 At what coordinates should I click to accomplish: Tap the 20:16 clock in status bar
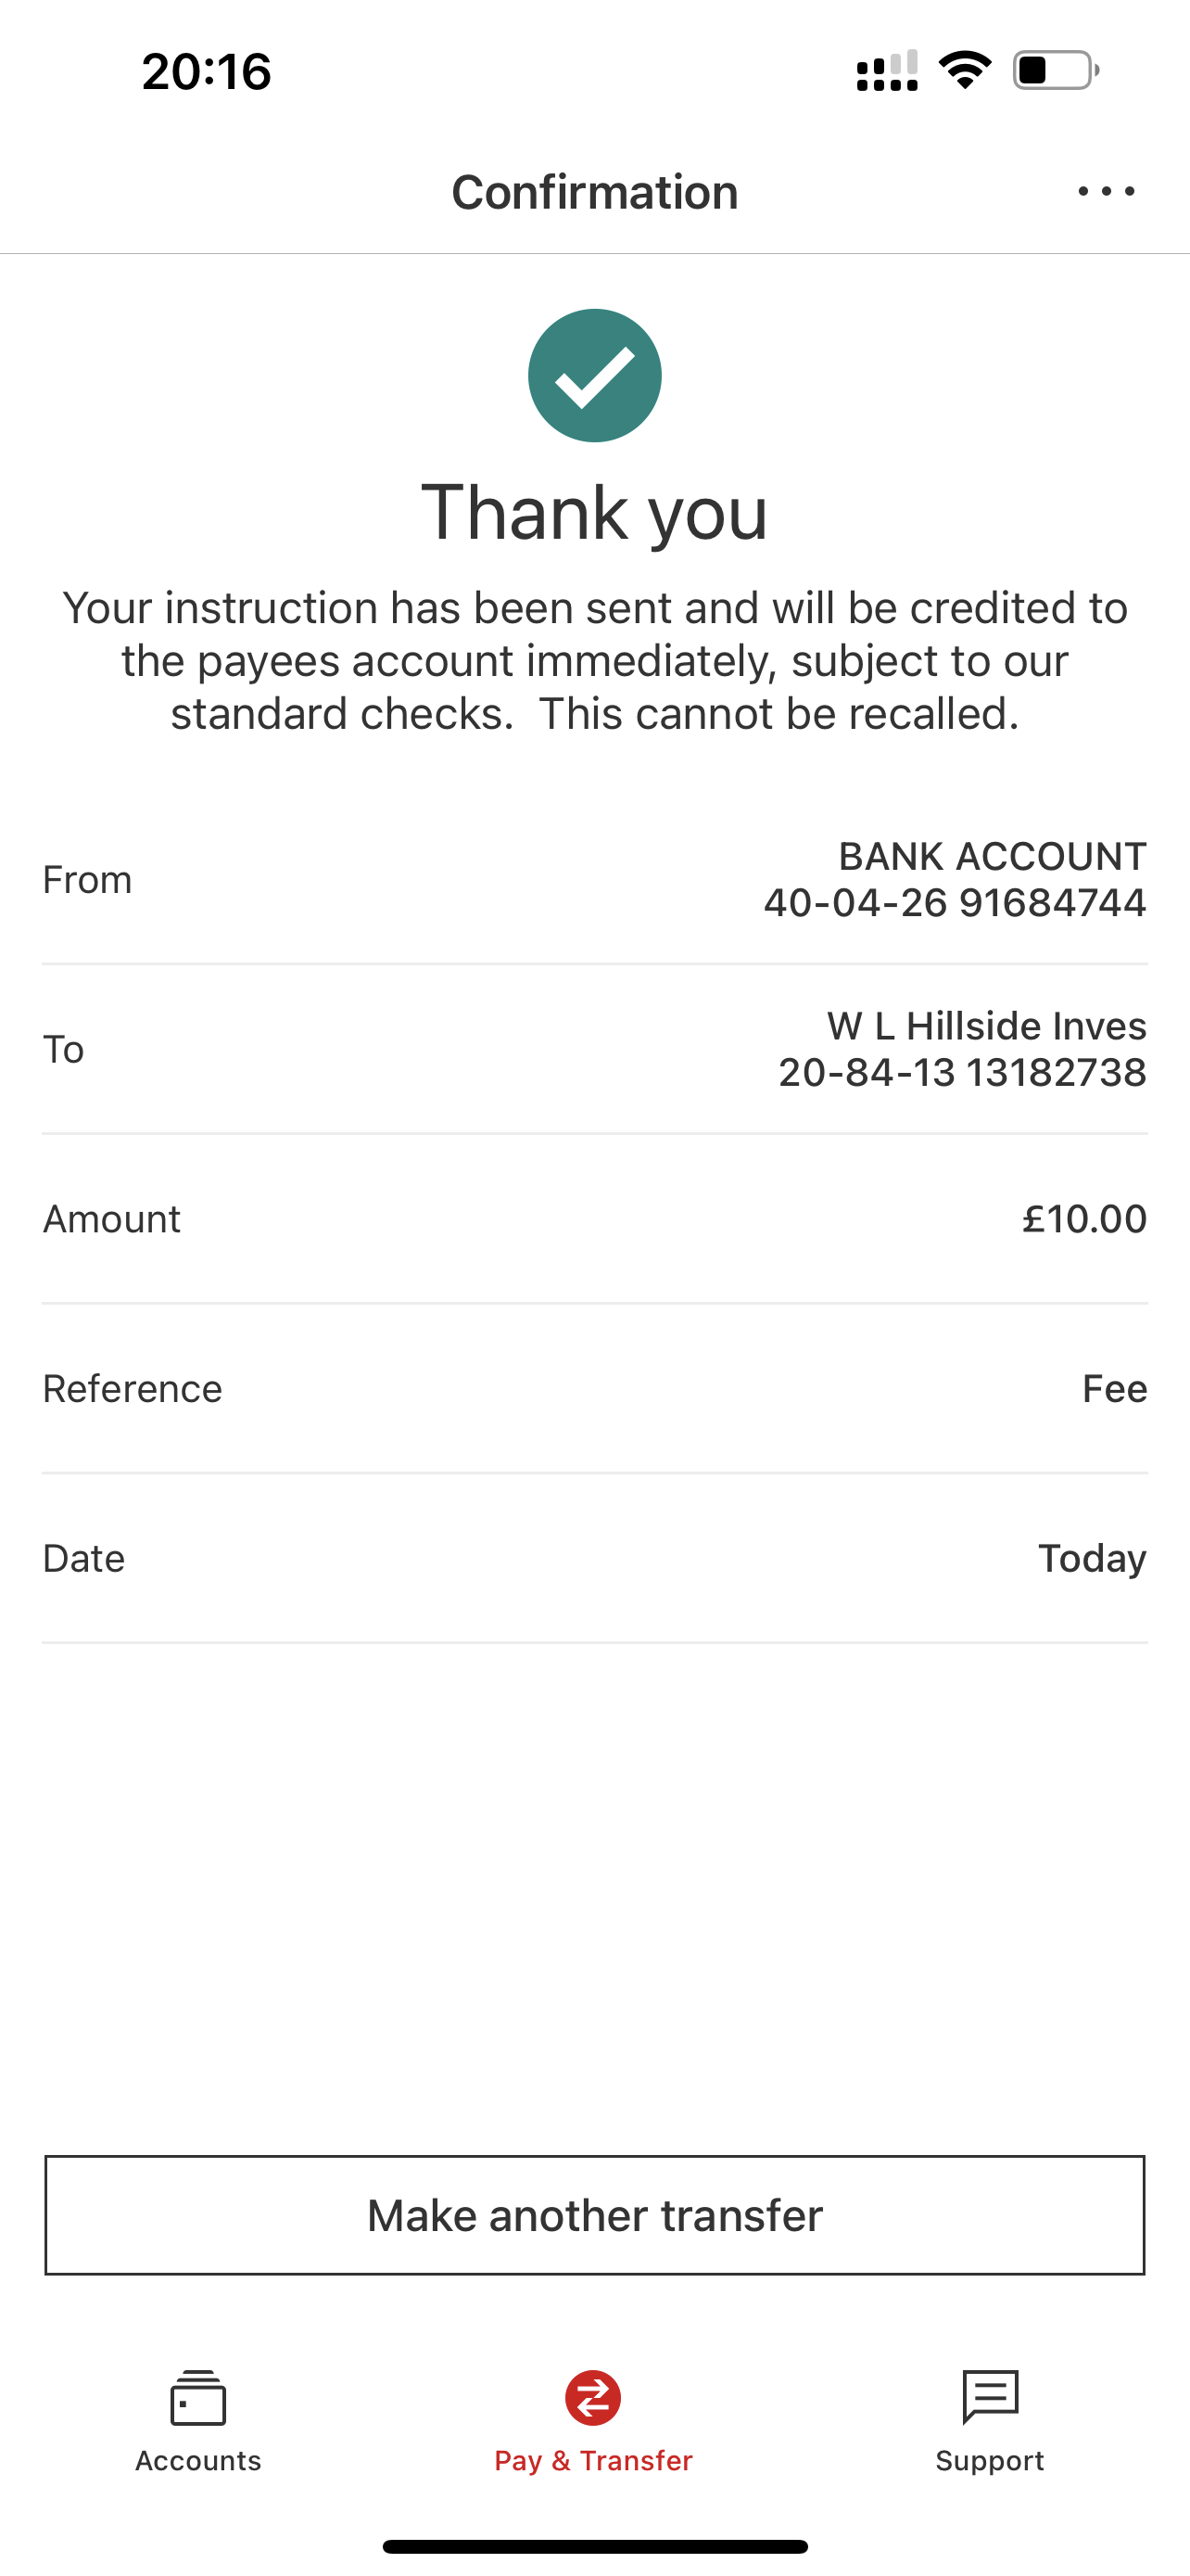pos(207,72)
